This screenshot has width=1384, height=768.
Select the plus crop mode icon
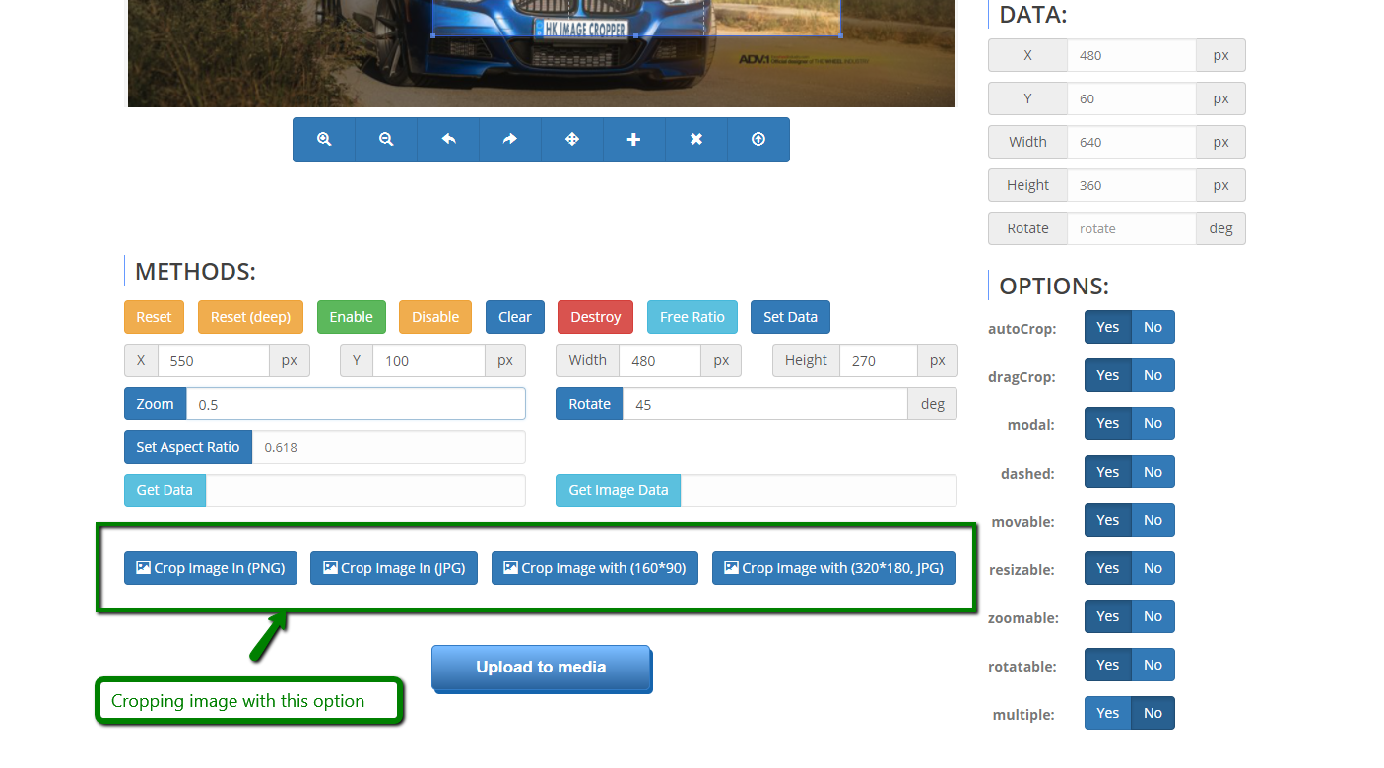[x=633, y=140]
